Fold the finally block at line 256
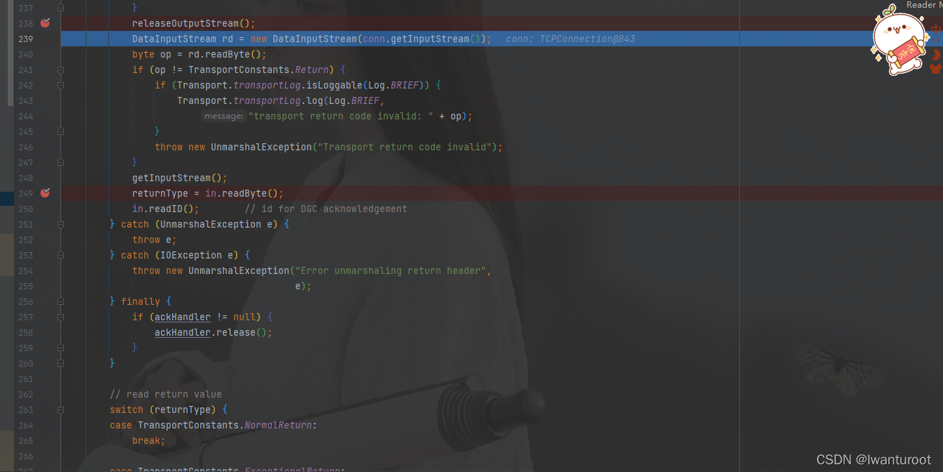The height and width of the screenshot is (472, 943). point(60,301)
